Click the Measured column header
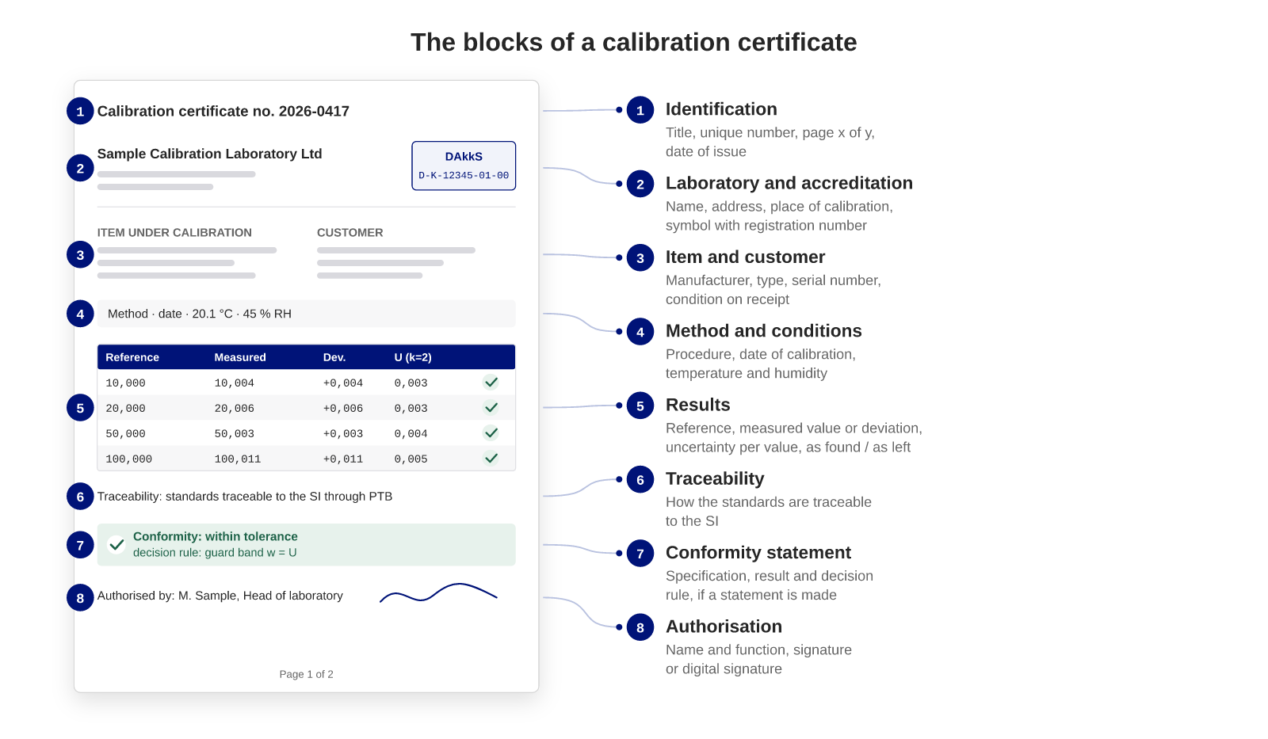The height and width of the screenshot is (739, 1268). pyautogui.click(x=240, y=357)
